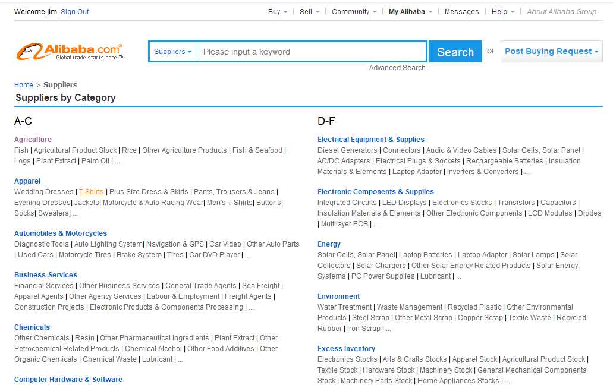Select Labour & Employment
613x385 pixels.
tap(183, 296)
